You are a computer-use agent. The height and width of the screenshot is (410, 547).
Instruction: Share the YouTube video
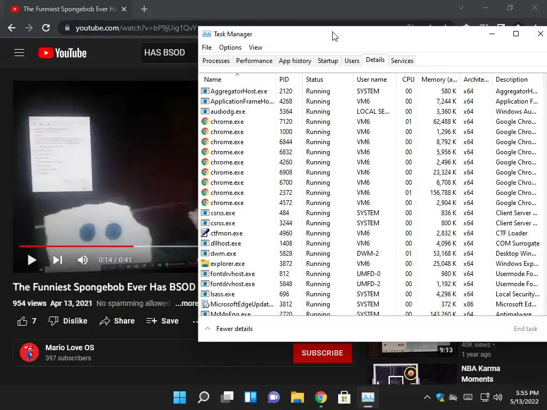point(117,321)
